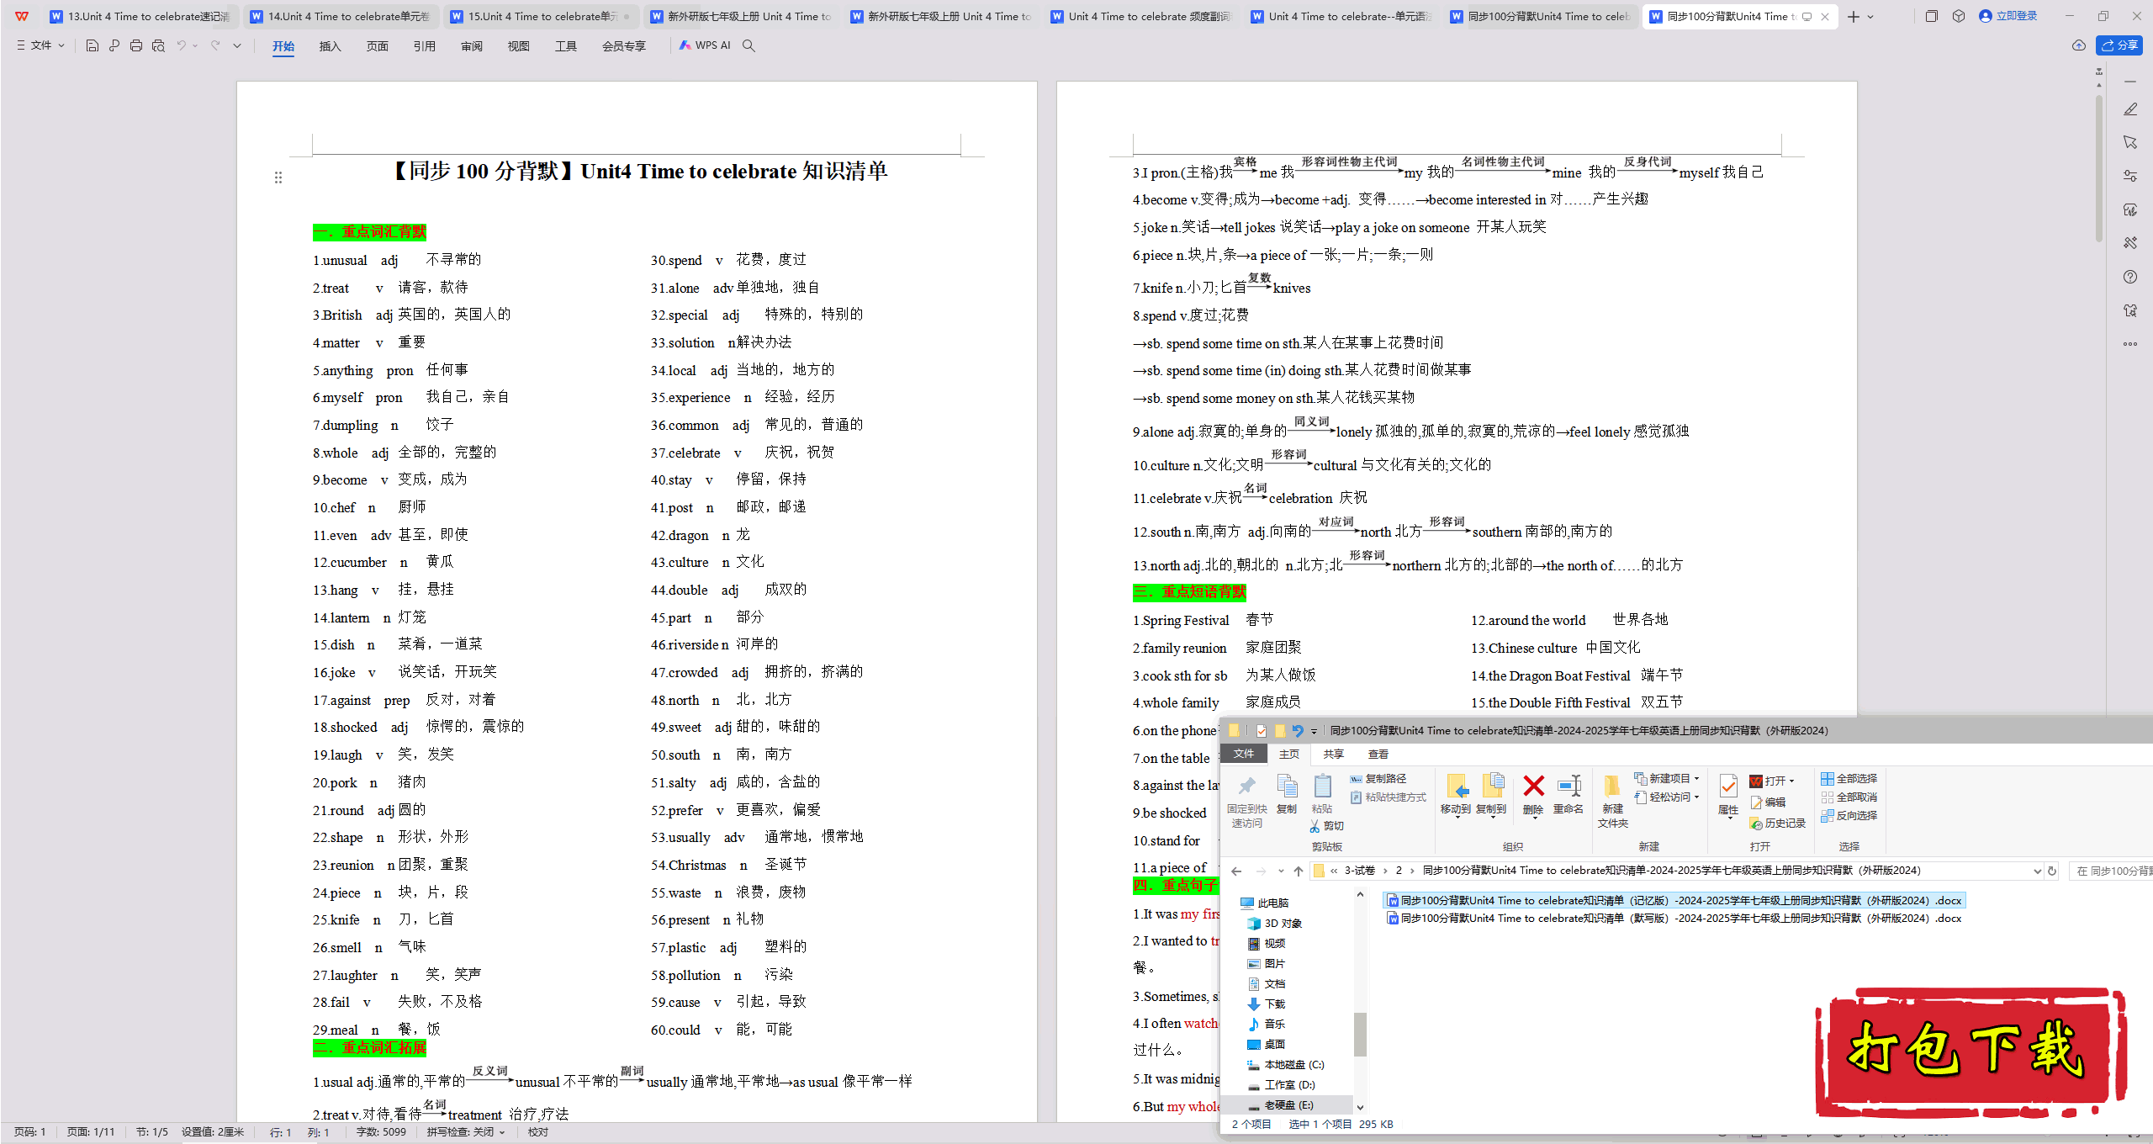Click 剪切 scissors in Explorer ribbon
Screen dimensions: 2153x1144
point(1327,826)
